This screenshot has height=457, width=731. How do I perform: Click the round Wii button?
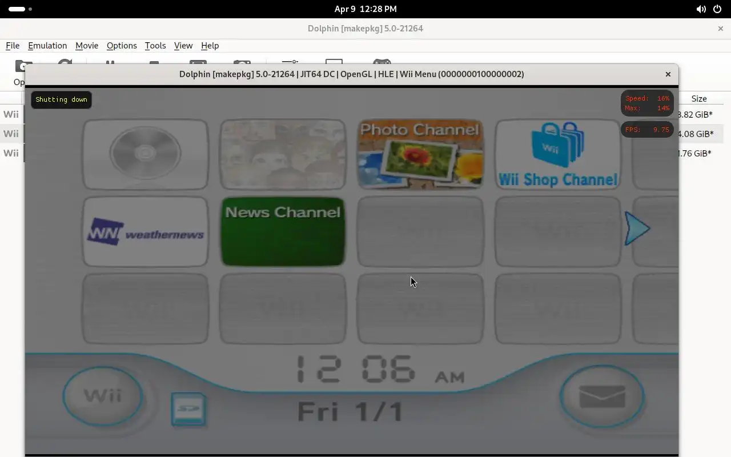[x=103, y=396]
